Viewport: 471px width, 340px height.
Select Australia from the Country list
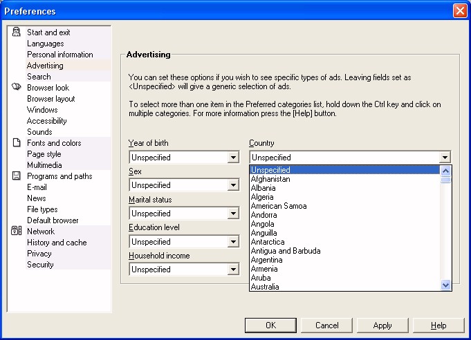[x=266, y=287]
